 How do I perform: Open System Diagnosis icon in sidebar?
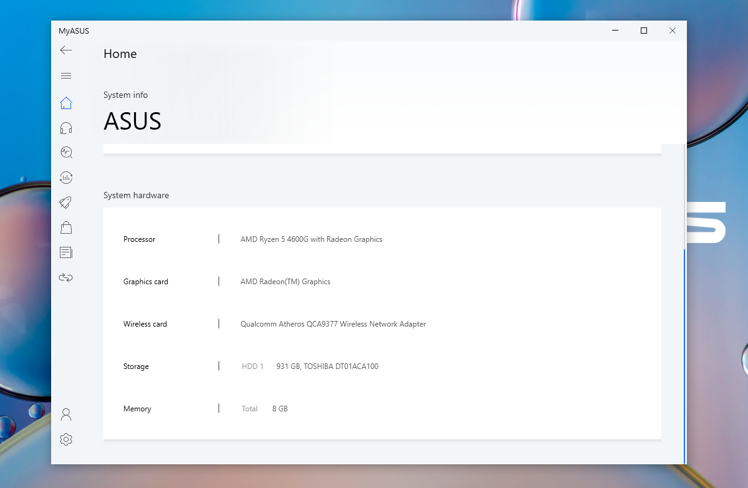click(x=66, y=153)
